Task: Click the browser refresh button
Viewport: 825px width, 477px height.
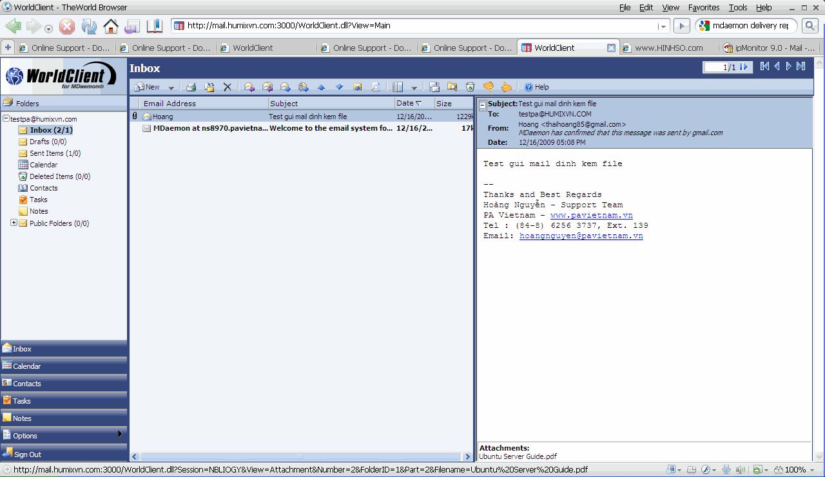Action: pyautogui.click(x=88, y=26)
